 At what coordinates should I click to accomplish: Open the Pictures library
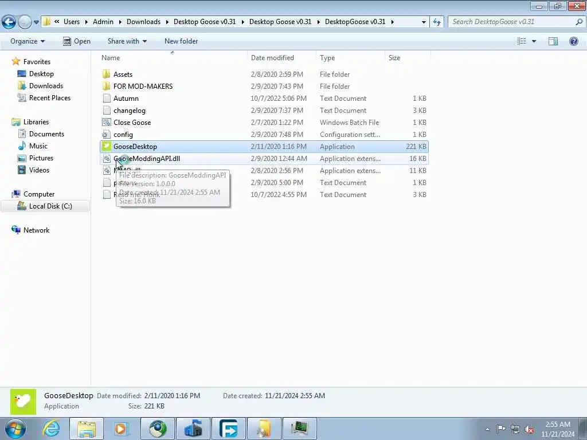(x=41, y=158)
